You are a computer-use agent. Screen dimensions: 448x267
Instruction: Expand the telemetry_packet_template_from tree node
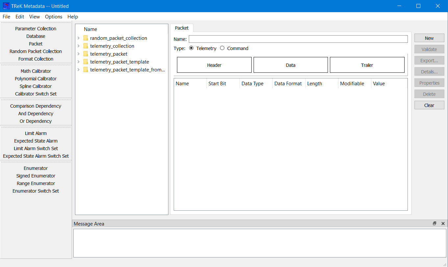(x=79, y=70)
